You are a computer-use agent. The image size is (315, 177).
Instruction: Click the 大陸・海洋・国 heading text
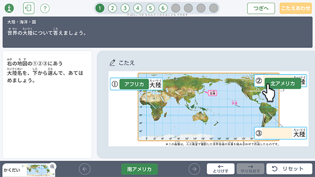[21, 22]
